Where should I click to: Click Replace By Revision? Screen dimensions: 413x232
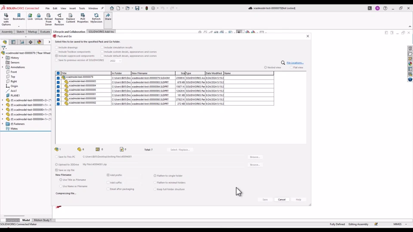(59, 20)
